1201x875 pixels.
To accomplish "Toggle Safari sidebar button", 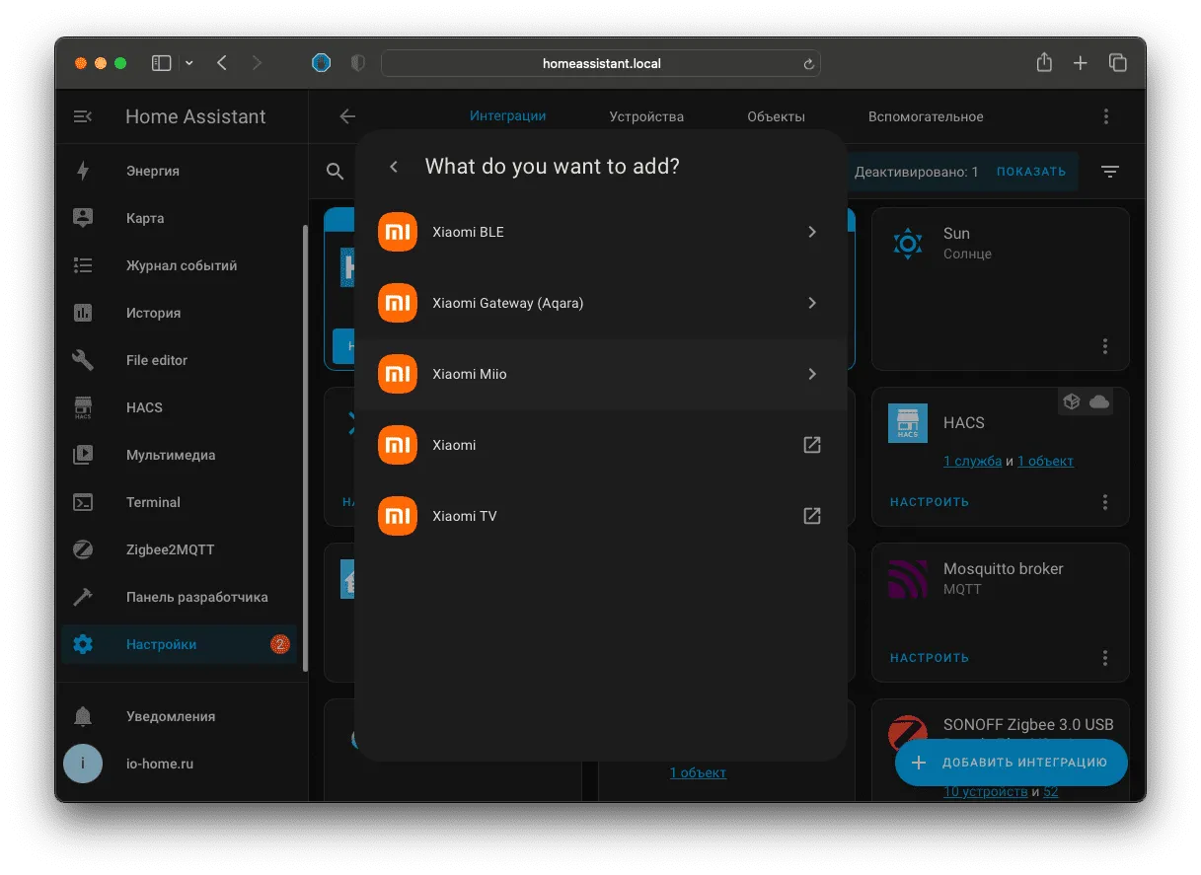I will [x=161, y=63].
